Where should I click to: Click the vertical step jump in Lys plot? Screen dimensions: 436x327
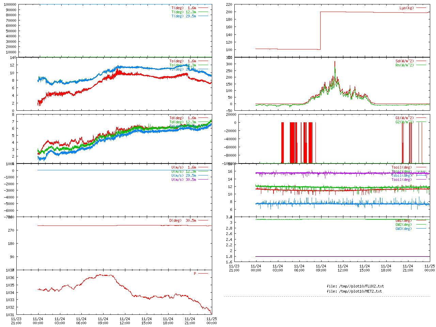(320, 31)
